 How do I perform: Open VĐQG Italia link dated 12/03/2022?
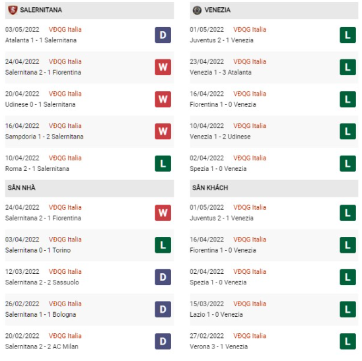(65, 272)
